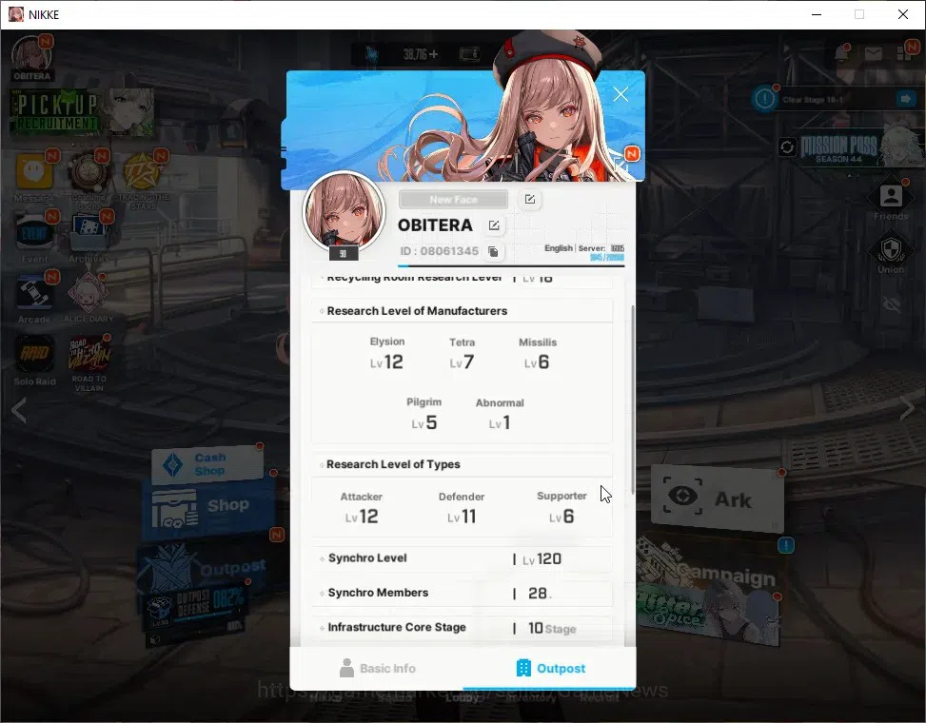This screenshot has width=926, height=723.
Task: Select the Elysion Lv 12 entry
Action: pos(386,353)
